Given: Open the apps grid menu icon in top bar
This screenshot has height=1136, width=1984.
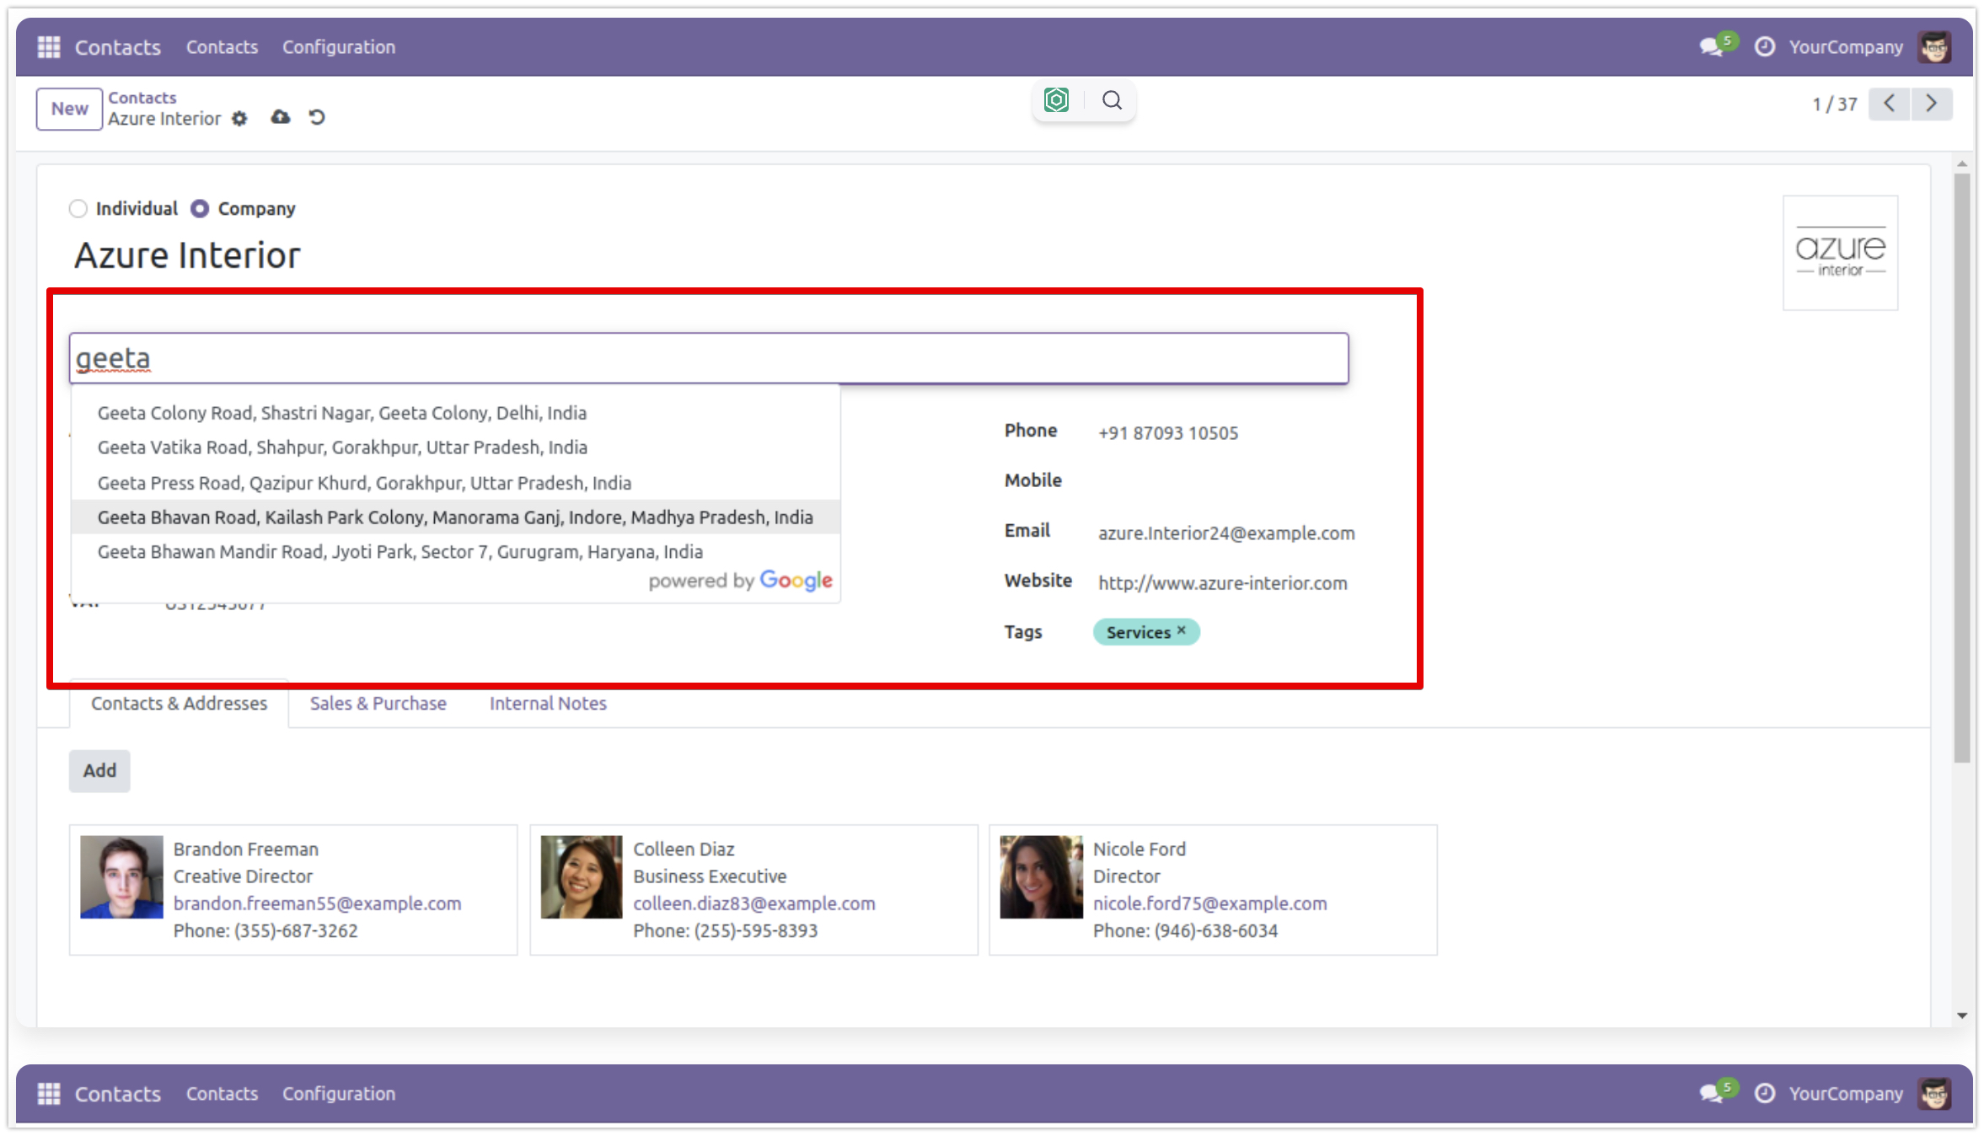Looking at the screenshot, I should [x=49, y=47].
